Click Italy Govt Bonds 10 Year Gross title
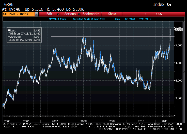Image resolution: width=187 pixels, height=134 pixels. [89, 19]
